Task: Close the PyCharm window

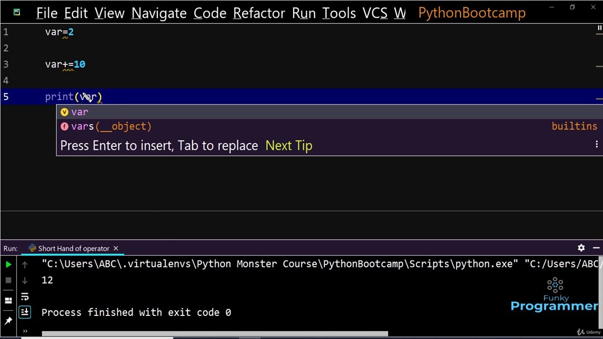Action: 593,8
